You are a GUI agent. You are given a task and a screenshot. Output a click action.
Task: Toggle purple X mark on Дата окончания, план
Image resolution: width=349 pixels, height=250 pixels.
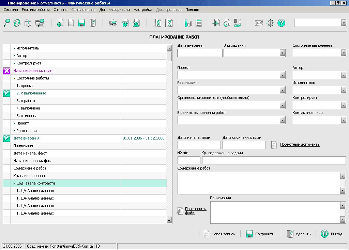[7, 71]
